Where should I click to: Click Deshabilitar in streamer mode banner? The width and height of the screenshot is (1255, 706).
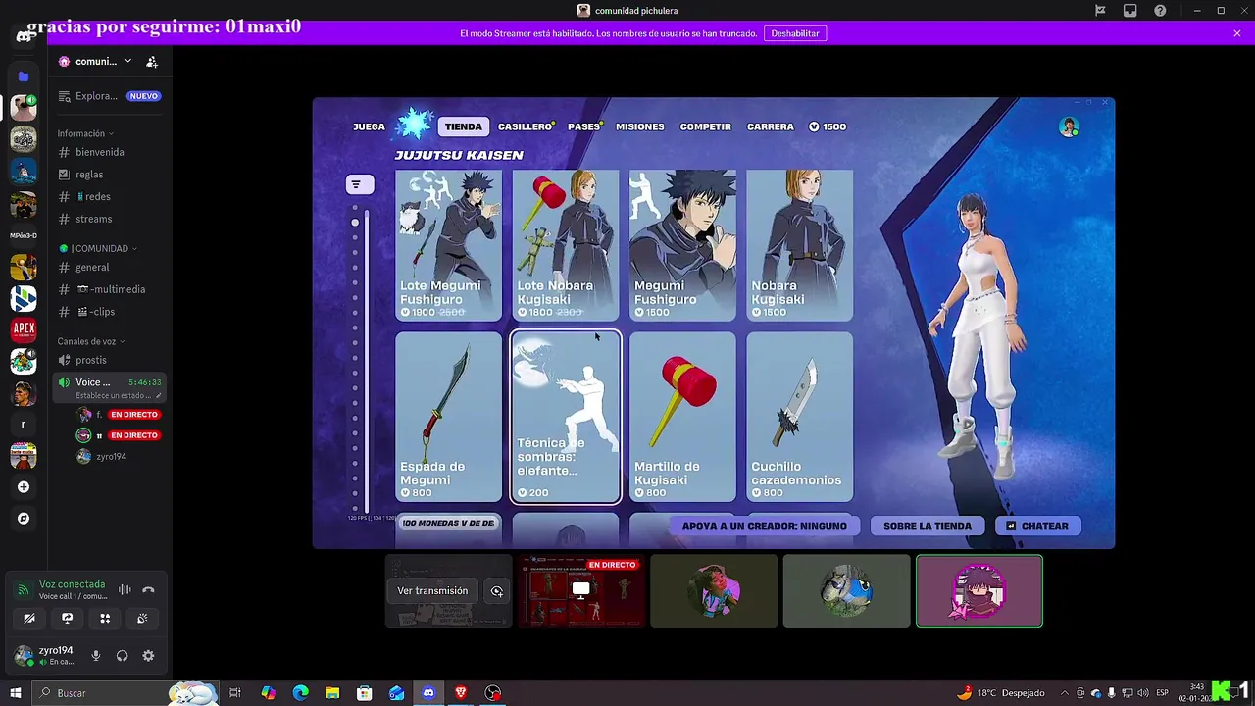click(x=795, y=33)
